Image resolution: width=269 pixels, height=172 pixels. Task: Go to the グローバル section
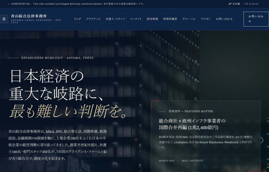coord(189,19)
